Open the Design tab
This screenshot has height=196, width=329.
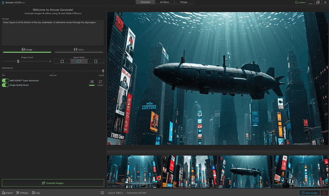(x=184, y=2)
